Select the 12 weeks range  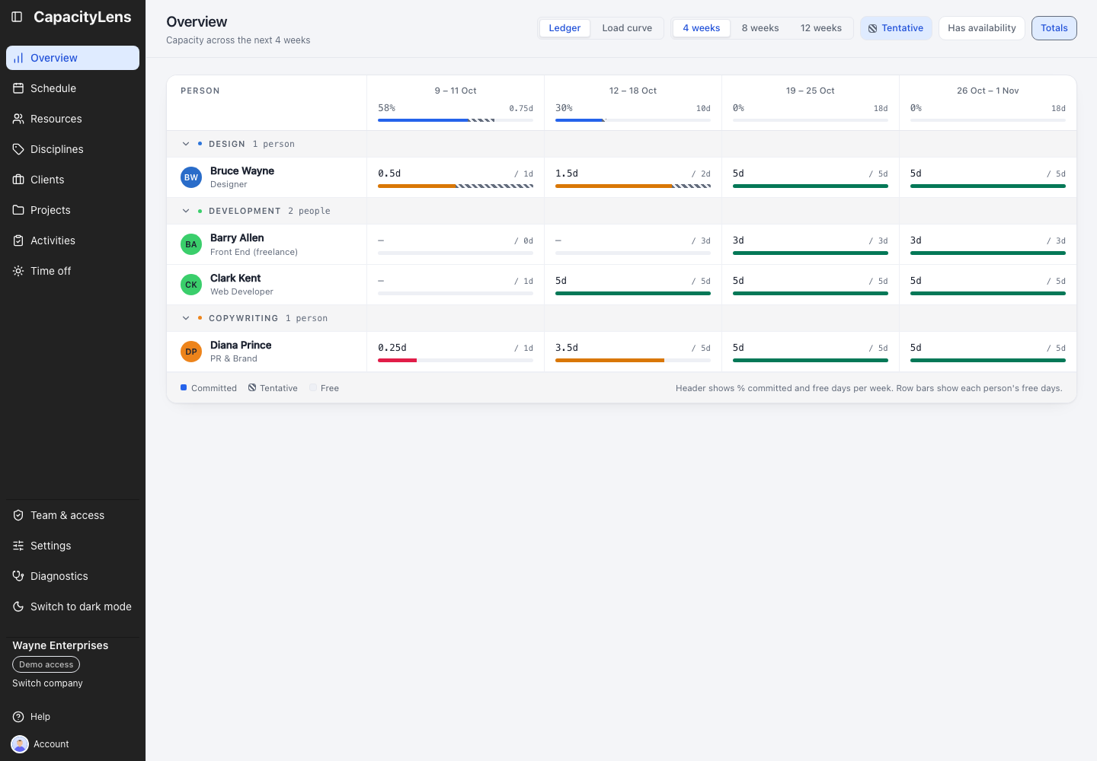[821, 28]
